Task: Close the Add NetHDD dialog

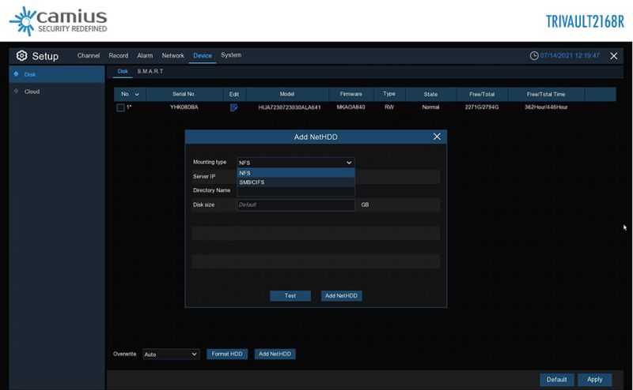Action: (x=437, y=137)
